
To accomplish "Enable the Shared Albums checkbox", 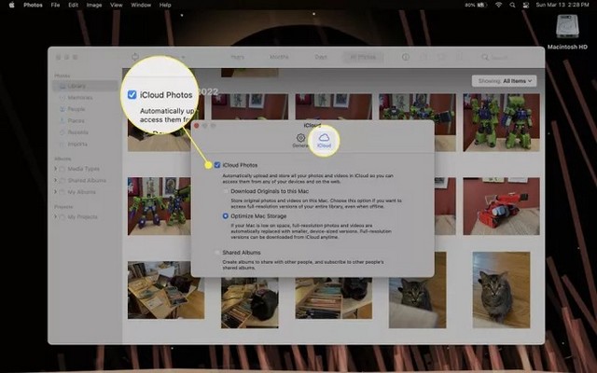I will tap(217, 252).
